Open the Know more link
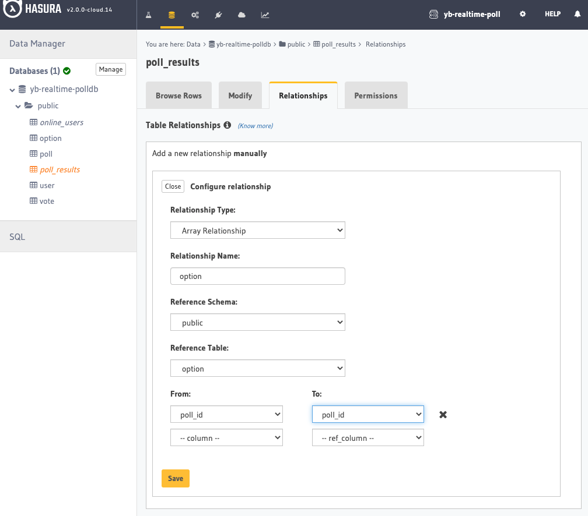This screenshot has width=588, height=516. tap(254, 126)
